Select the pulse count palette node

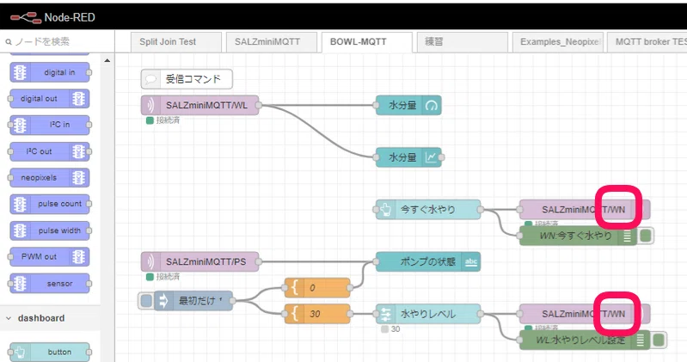click(x=50, y=204)
